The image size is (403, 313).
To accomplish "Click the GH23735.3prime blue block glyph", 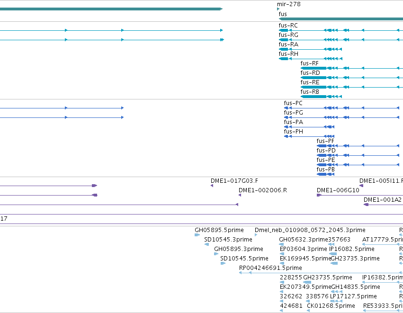I will coord(334,263).
